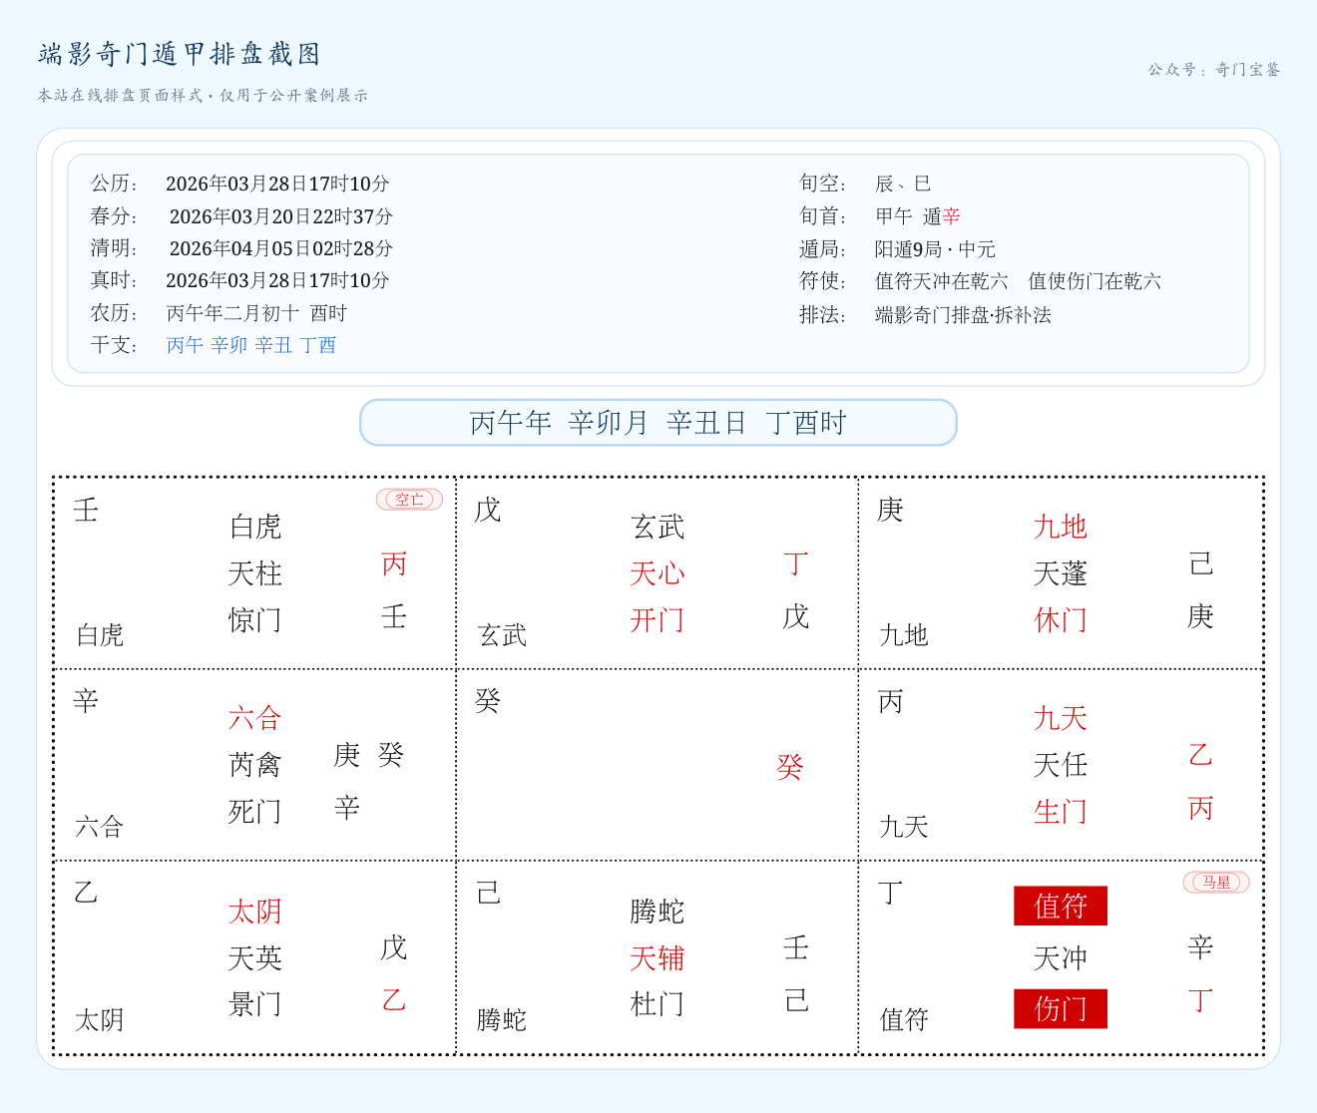Click the red star 天心
Viewport: 1317px width, 1113px height.
(658, 573)
